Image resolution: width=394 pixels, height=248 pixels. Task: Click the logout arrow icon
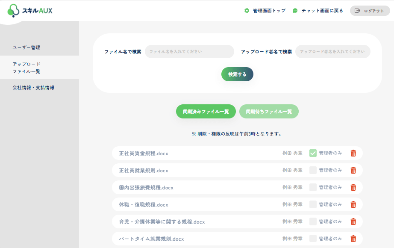[x=357, y=11]
